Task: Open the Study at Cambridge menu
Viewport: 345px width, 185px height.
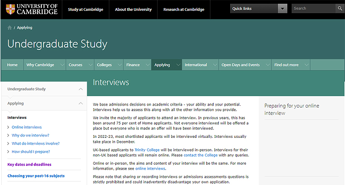Action: [85, 10]
